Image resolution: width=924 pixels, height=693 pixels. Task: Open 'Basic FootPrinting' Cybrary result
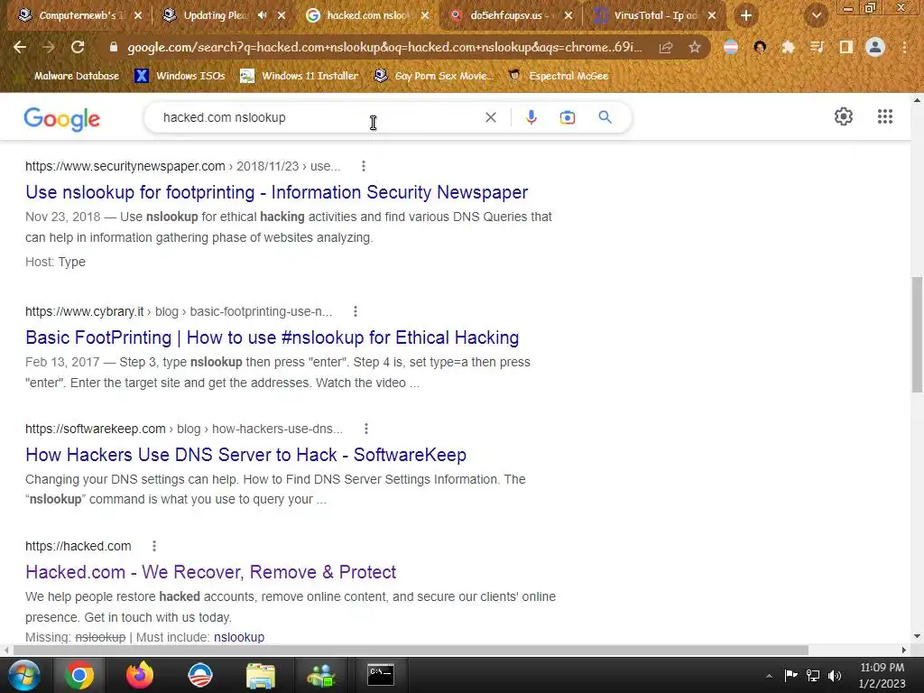(273, 337)
